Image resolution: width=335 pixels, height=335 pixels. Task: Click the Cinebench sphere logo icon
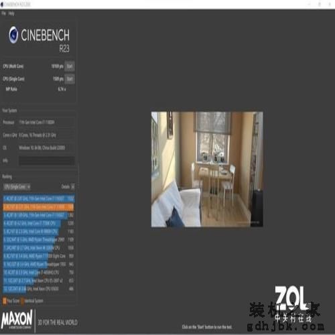tap(13, 35)
